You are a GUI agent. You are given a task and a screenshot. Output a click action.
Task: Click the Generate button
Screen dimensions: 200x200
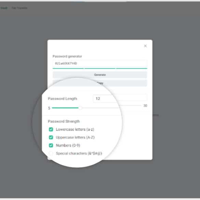[x=100, y=75]
